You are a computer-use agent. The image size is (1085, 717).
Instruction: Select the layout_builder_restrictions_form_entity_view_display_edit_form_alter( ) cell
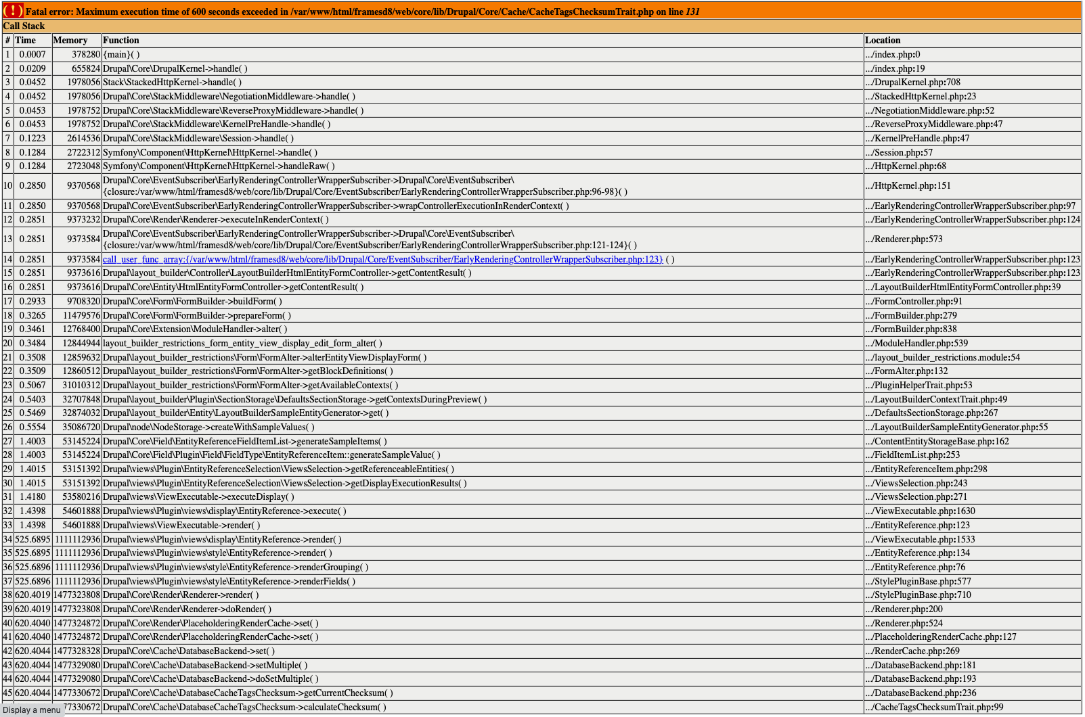[x=483, y=344]
